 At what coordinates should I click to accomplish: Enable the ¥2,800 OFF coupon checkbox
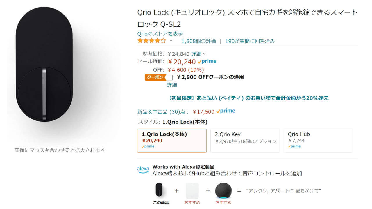click(170, 78)
